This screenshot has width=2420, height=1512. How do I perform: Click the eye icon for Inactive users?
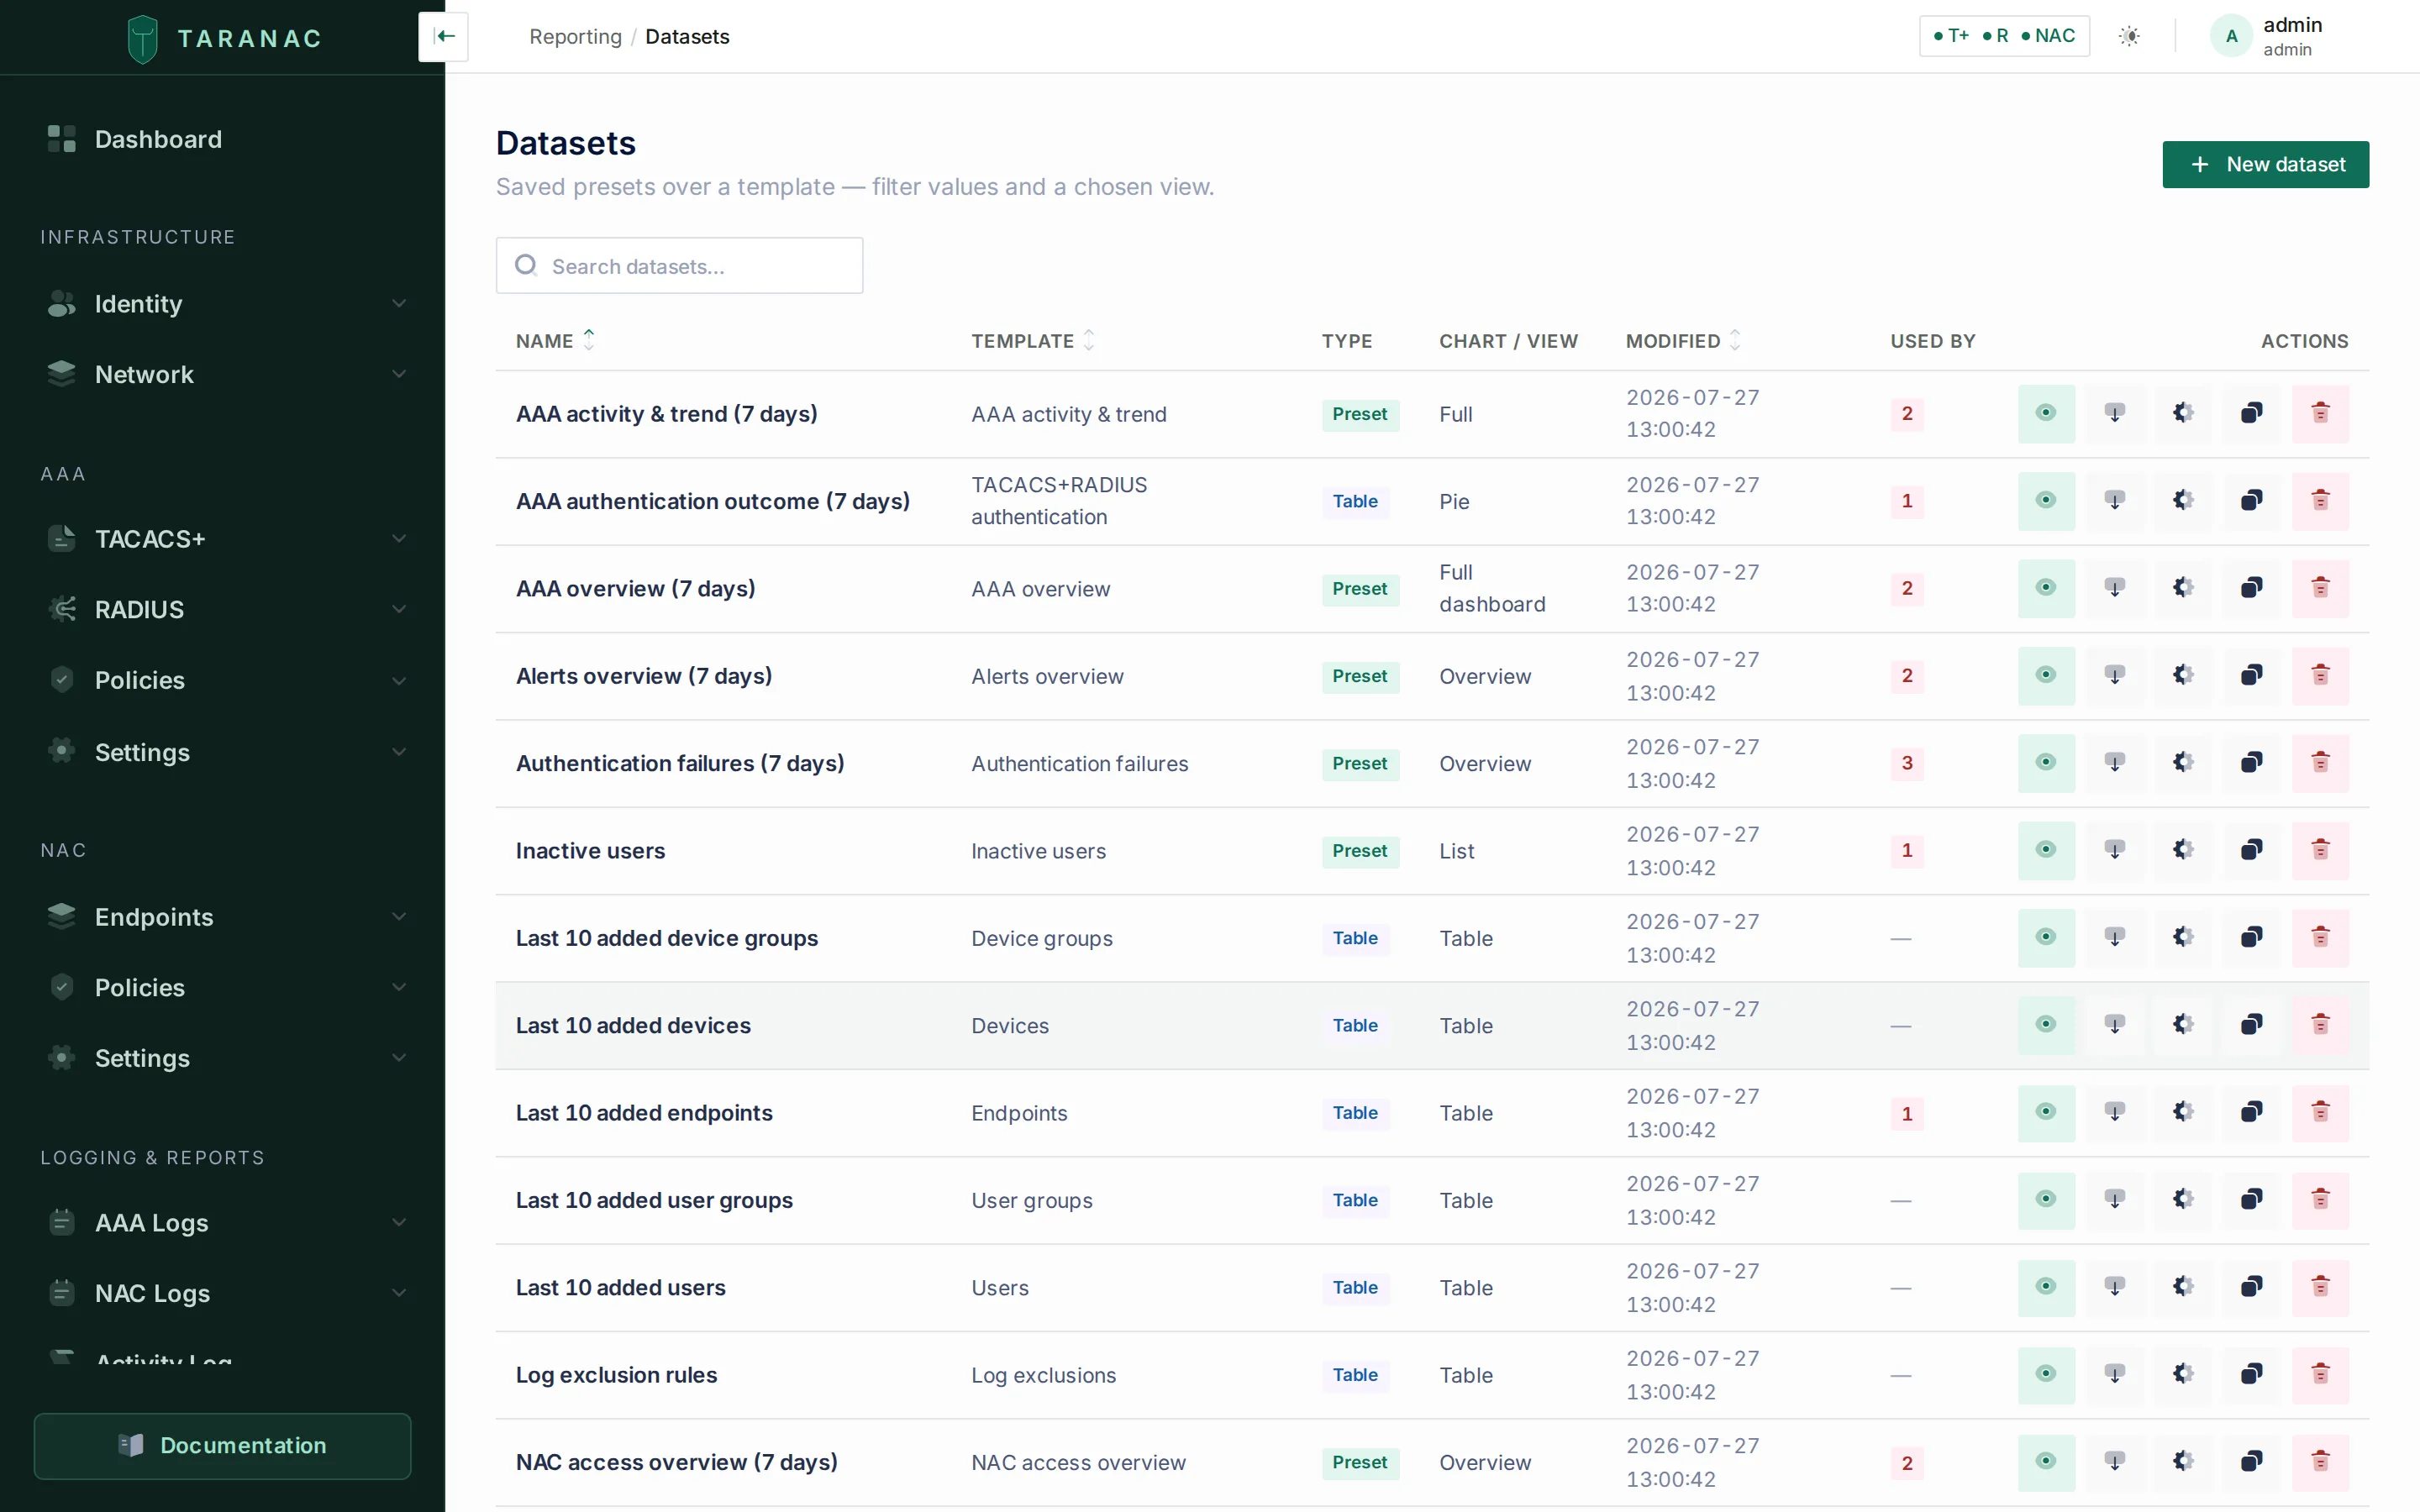point(2046,850)
